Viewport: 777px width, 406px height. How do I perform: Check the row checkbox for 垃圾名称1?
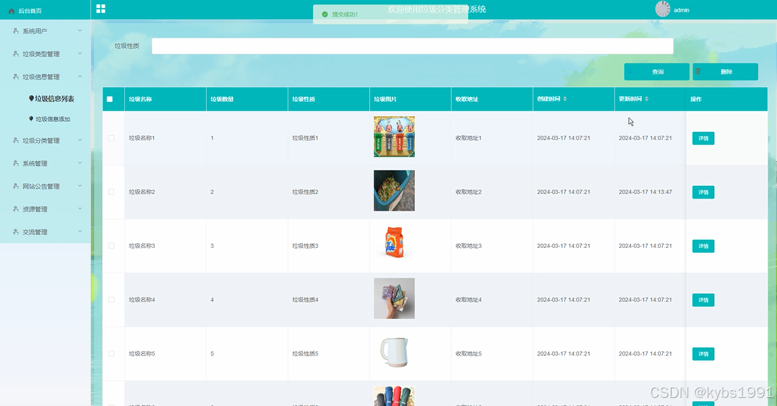pos(111,138)
